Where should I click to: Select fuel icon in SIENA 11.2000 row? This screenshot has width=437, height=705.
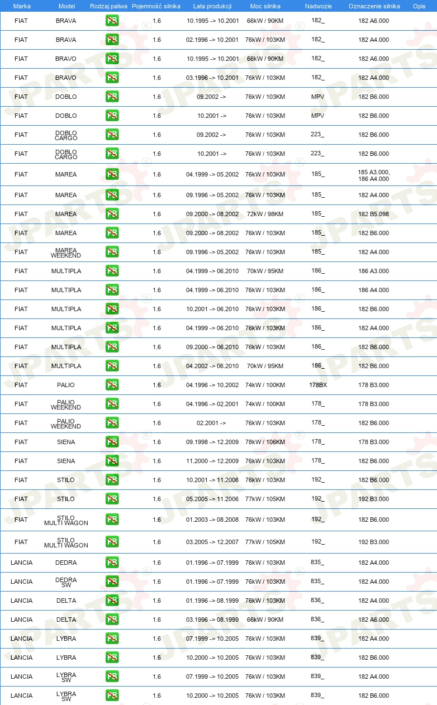[112, 461]
